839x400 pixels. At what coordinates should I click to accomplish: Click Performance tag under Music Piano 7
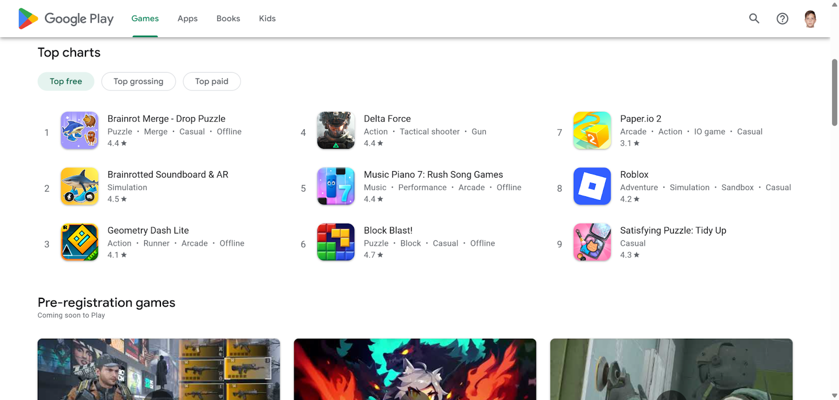pyautogui.click(x=422, y=187)
